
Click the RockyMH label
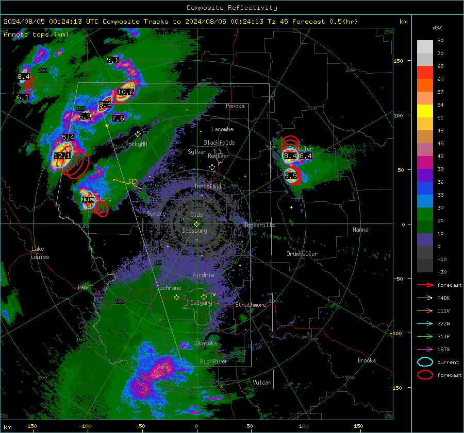coord(136,144)
